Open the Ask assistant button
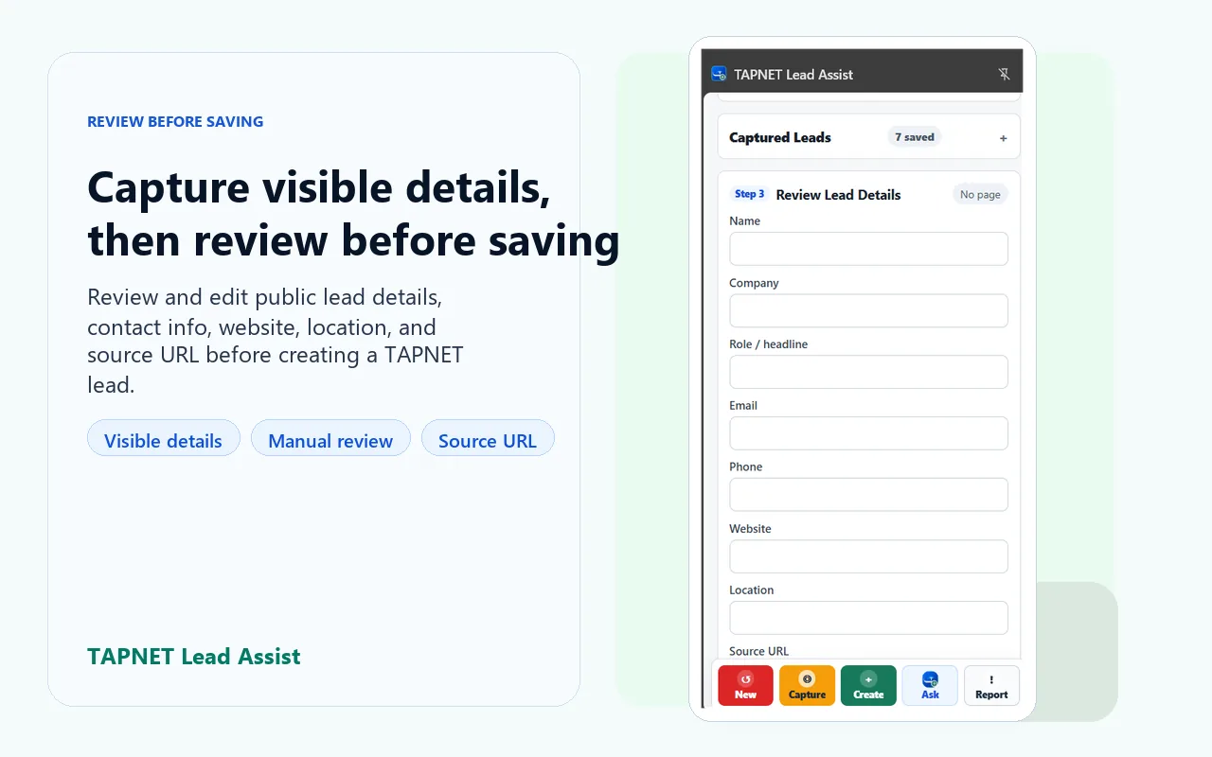1212x757 pixels. pos(930,685)
